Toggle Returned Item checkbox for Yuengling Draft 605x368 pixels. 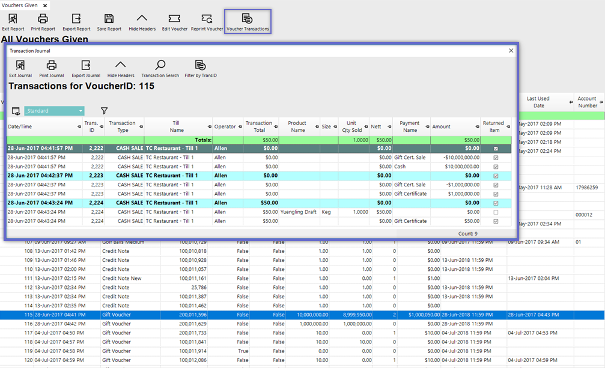496,212
